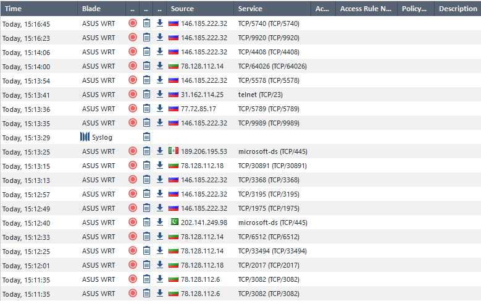Click the Service column header
481x301 pixels.
pyautogui.click(x=272, y=8)
